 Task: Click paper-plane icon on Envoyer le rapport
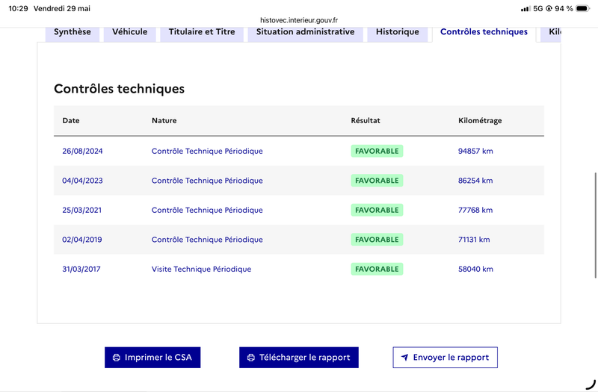(404, 358)
